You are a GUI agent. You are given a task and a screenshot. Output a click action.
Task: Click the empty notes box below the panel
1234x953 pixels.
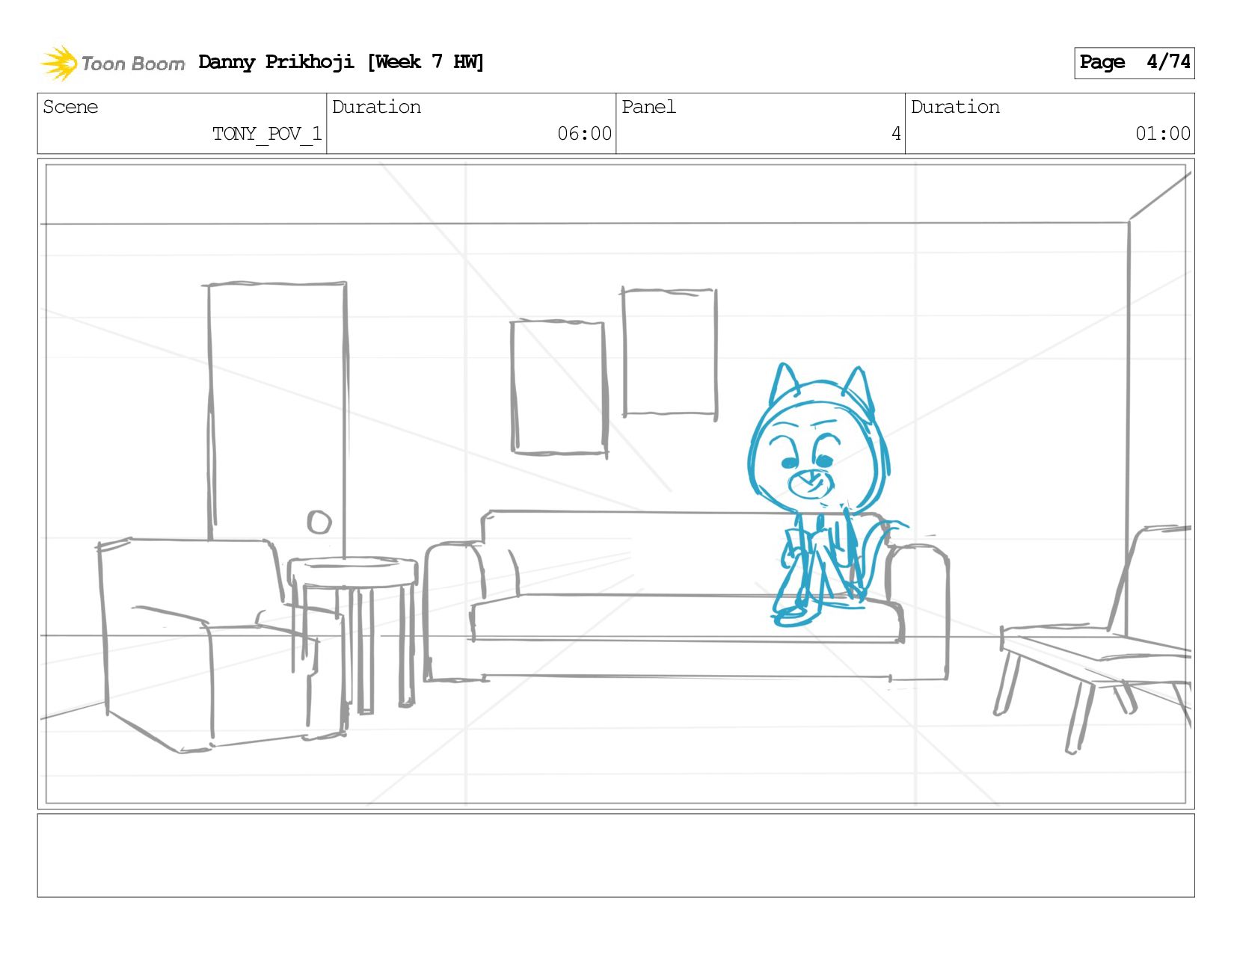click(616, 855)
